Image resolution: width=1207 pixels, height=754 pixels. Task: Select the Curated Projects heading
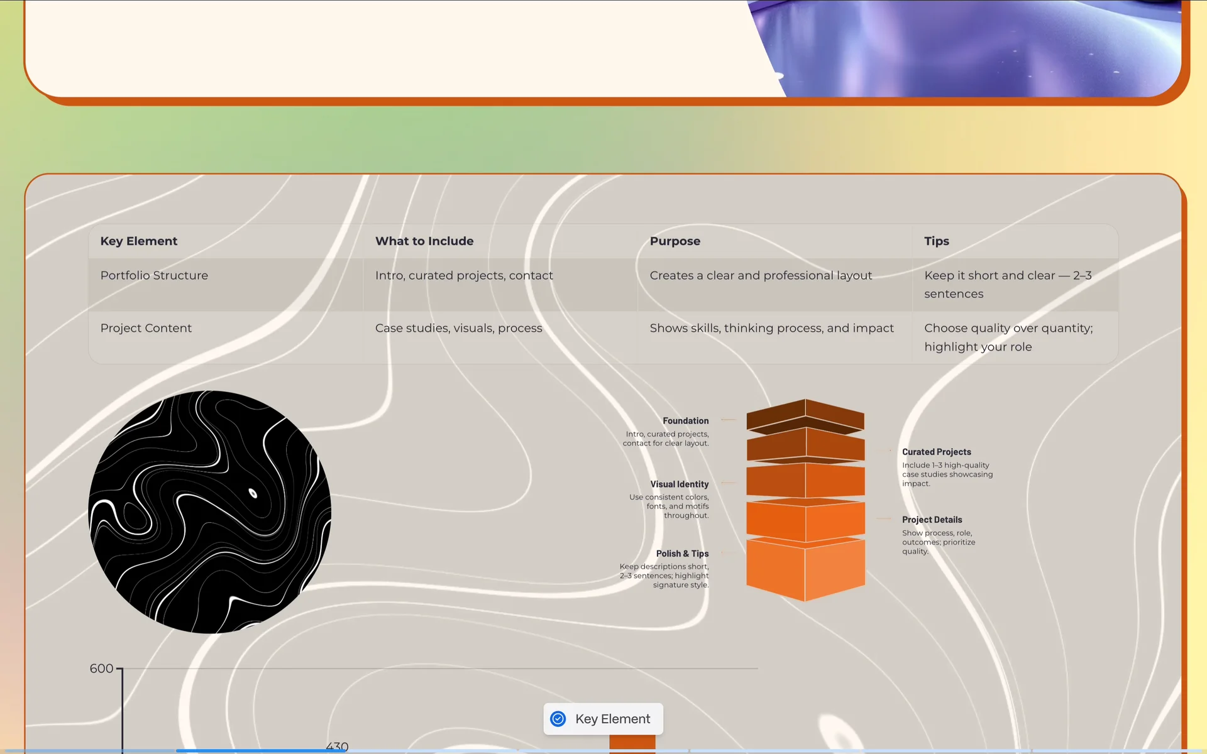pyautogui.click(x=936, y=452)
